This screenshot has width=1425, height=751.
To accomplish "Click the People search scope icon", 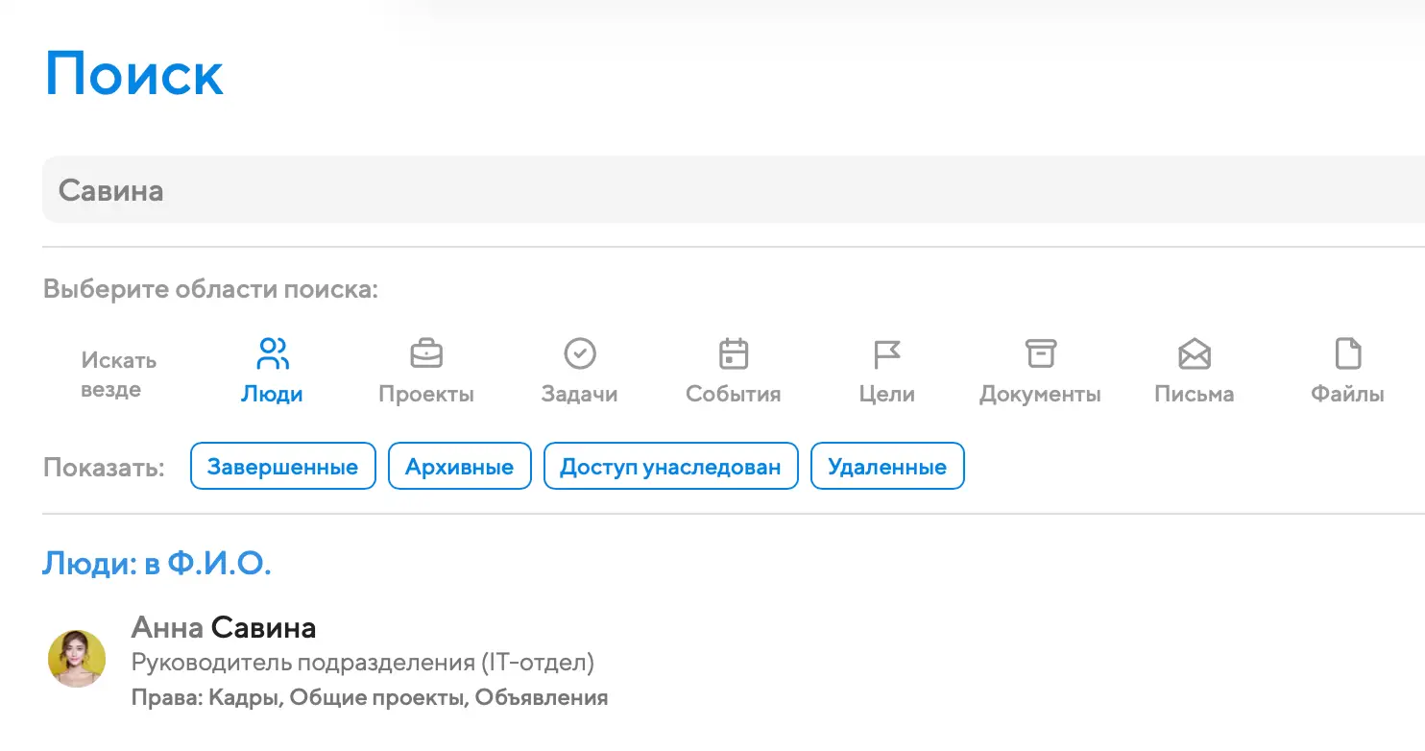I will [273, 353].
